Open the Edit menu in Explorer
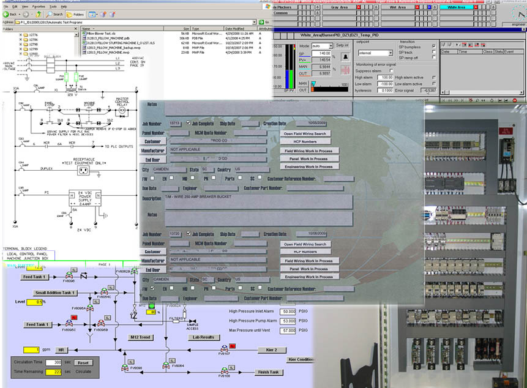This screenshot has width=527, height=388. pos(15,7)
